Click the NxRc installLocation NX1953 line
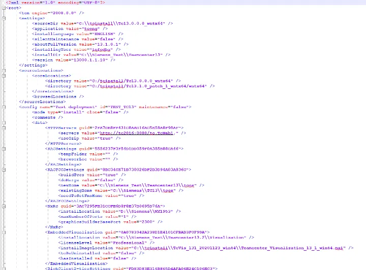Screen dimensions: 366x270 click(x=119, y=211)
